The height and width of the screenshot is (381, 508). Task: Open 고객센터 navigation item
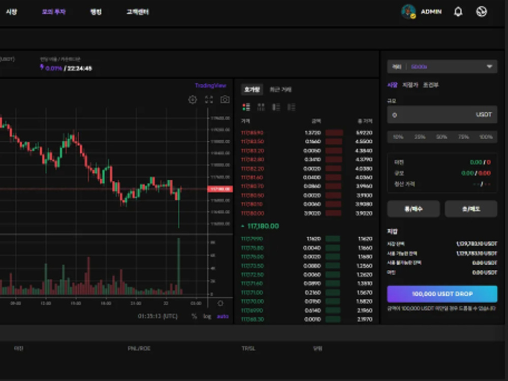(138, 12)
